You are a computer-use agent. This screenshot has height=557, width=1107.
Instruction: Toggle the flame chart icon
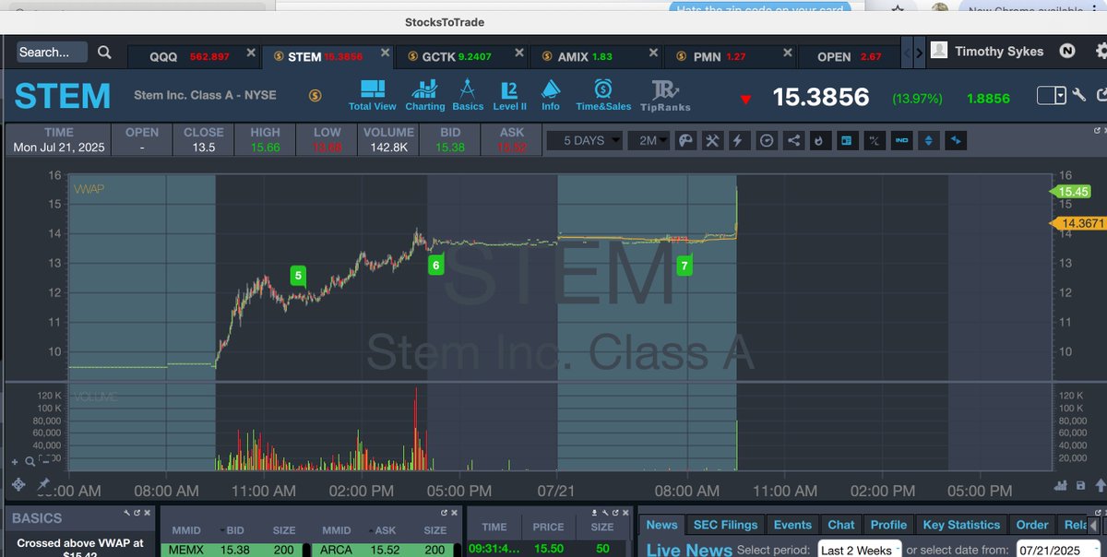tap(820, 141)
